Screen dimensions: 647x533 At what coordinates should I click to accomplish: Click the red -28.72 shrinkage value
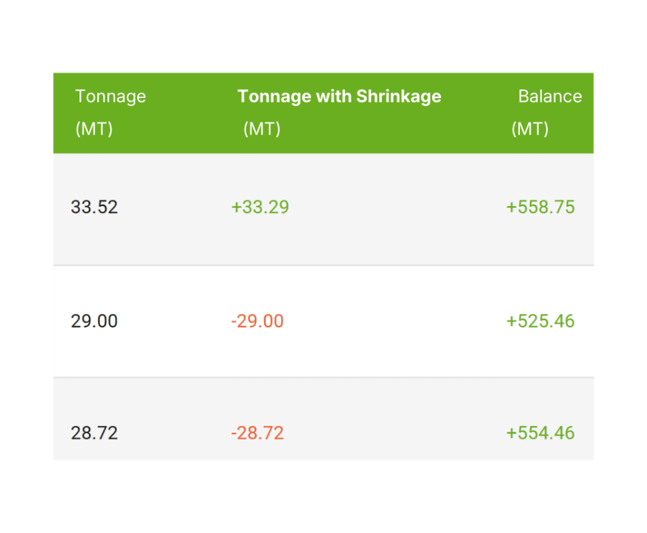[x=257, y=433]
